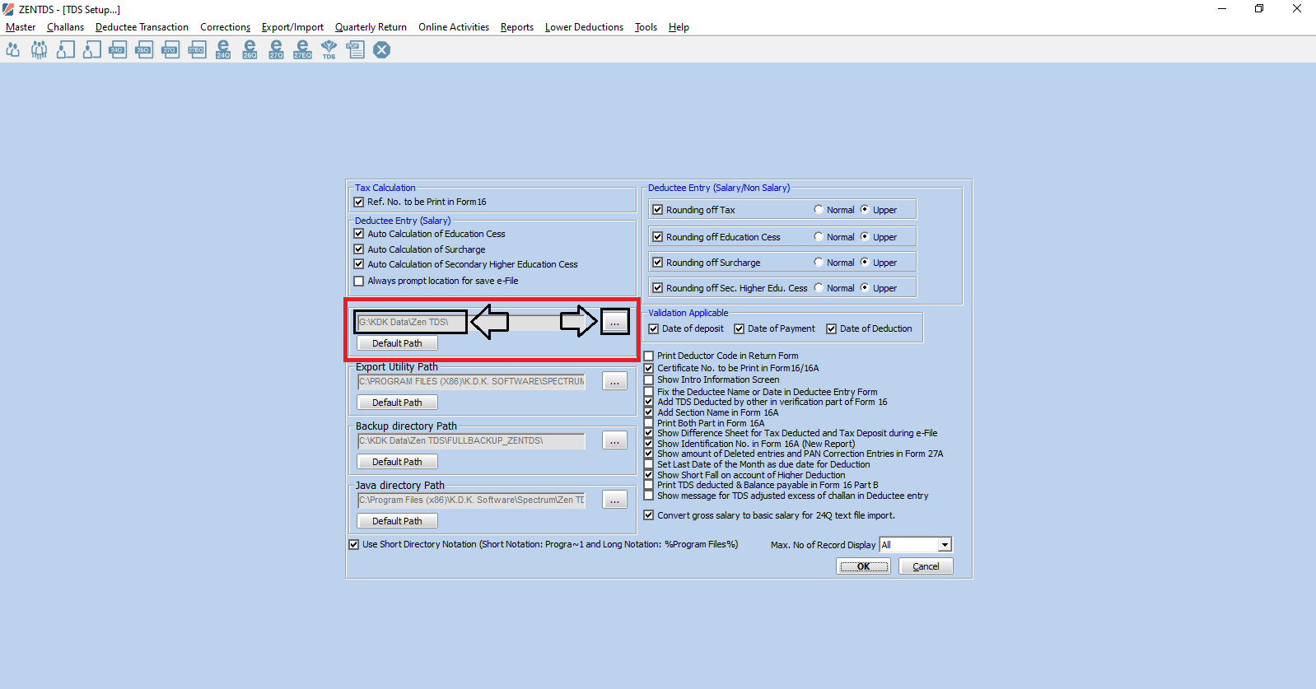Open Max. No of Record Display dropdown
Image resolution: width=1316 pixels, height=689 pixels.
(945, 545)
